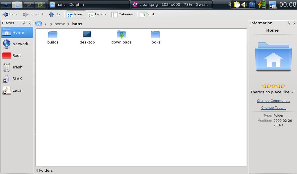Screen dimensions: 297x174
Task: Switch to Columns view mode
Action: coord(122,14)
